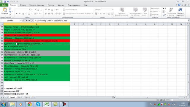
Task: Switch to the Данные tab
Action: 61,5
